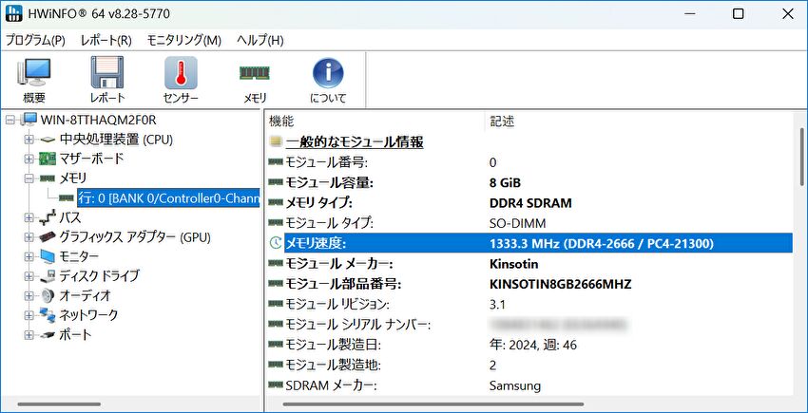This screenshot has width=808, height=413.
Task: Click the motherboard icon beside マザーボード
Action: click(48, 159)
